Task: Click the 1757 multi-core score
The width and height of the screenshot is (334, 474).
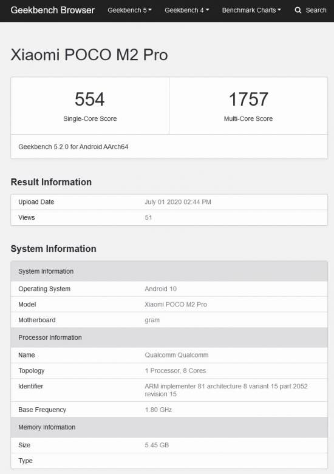Action: coord(248,99)
